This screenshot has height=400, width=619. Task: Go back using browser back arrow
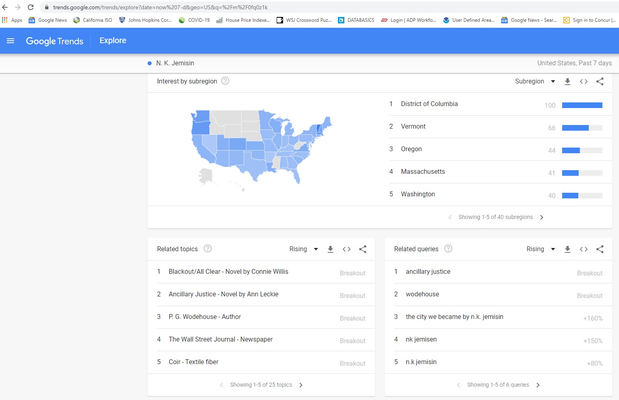5,7
